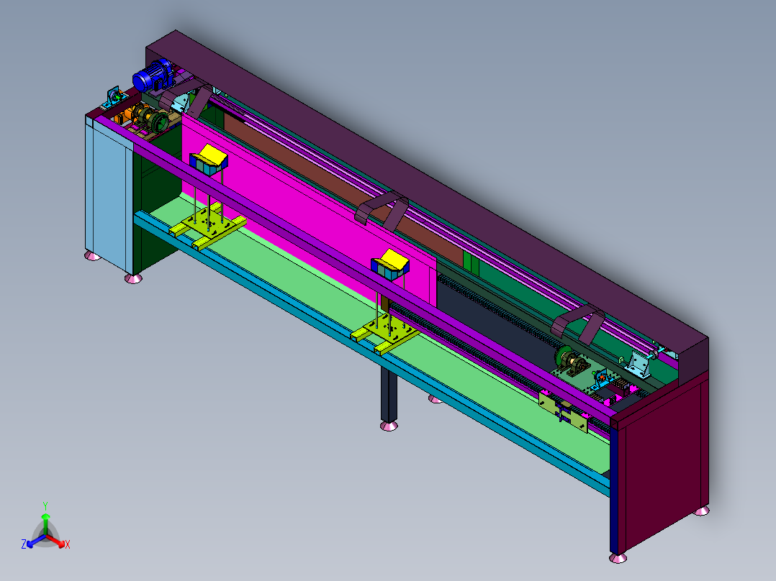Image resolution: width=776 pixels, height=581 pixels.
Task: Select the purple upper front rail
Action: pyautogui.click(x=356, y=272)
